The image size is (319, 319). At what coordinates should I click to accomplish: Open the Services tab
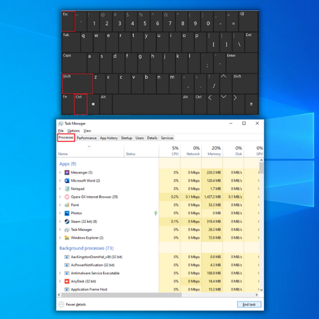[167, 138]
